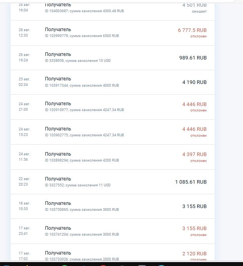This screenshot has width=243, height=266.
Task: Click the declined 2 120 RUB amount
Action: (194, 253)
